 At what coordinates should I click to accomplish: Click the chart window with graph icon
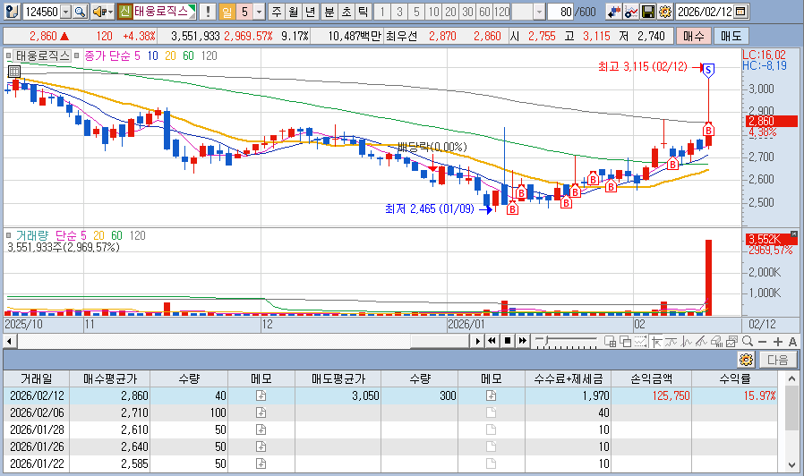pyautogui.click(x=731, y=341)
